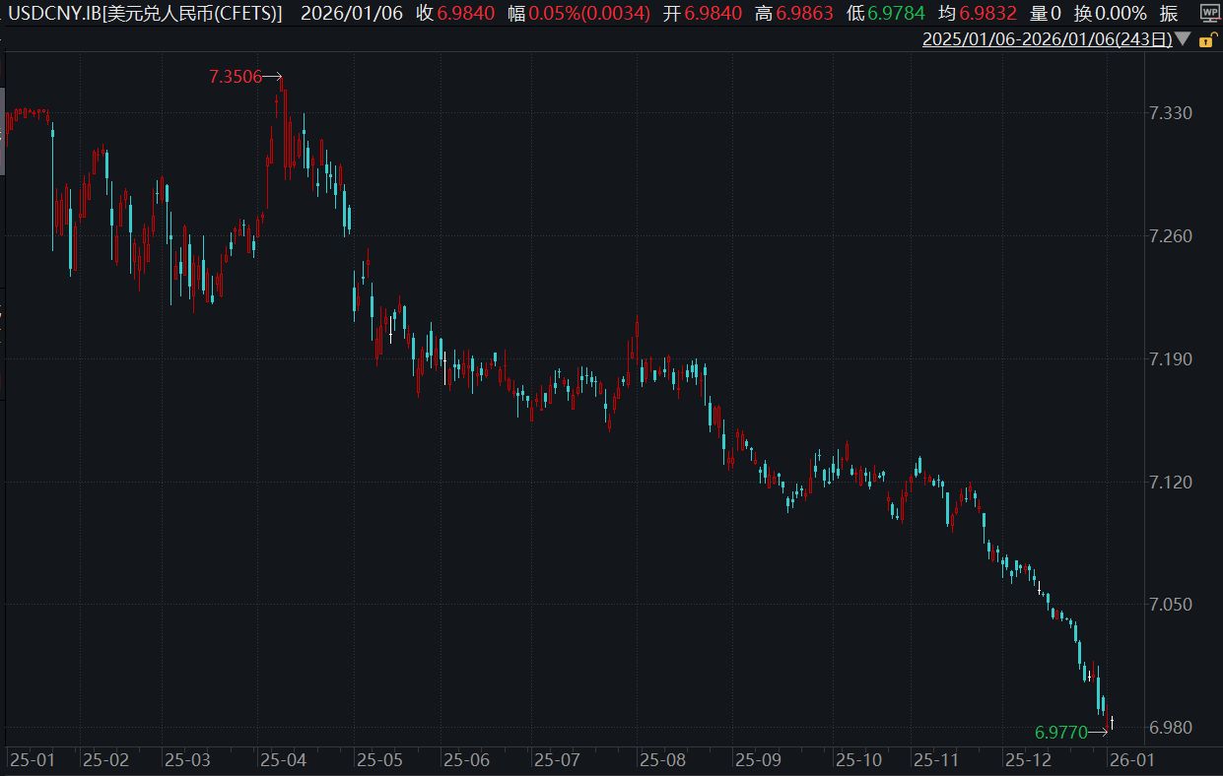Click the 6.9770 lowest price marker
Image resolution: width=1223 pixels, height=776 pixels.
click(x=1060, y=732)
